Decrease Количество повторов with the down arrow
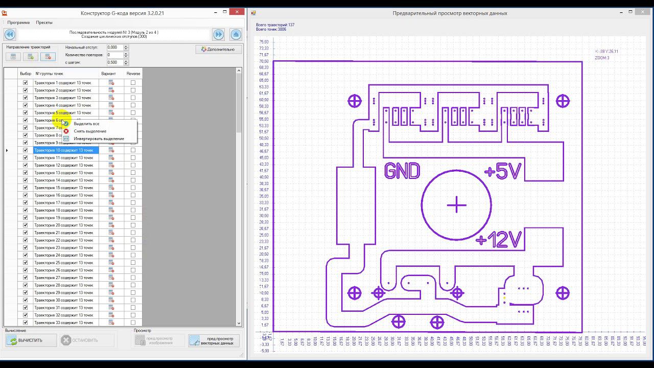The height and width of the screenshot is (368, 654). (x=126, y=56)
